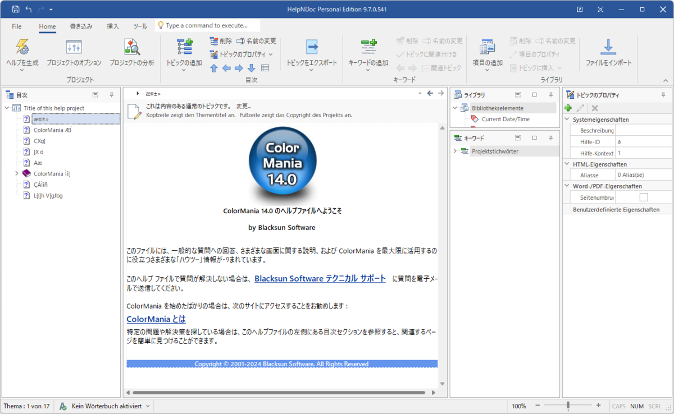Zoom in with the plus button
This screenshot has height=414, width=674.
pos(598,406)
